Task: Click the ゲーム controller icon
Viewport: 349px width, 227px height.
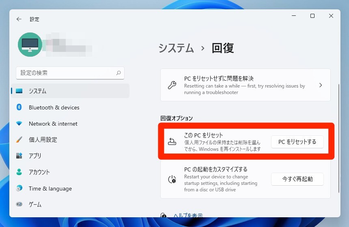Action: pos(19,204)
